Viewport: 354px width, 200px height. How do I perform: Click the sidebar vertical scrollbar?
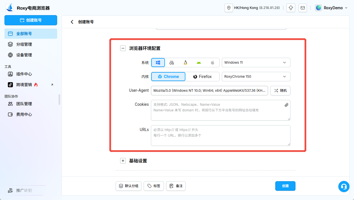point(59,100)
